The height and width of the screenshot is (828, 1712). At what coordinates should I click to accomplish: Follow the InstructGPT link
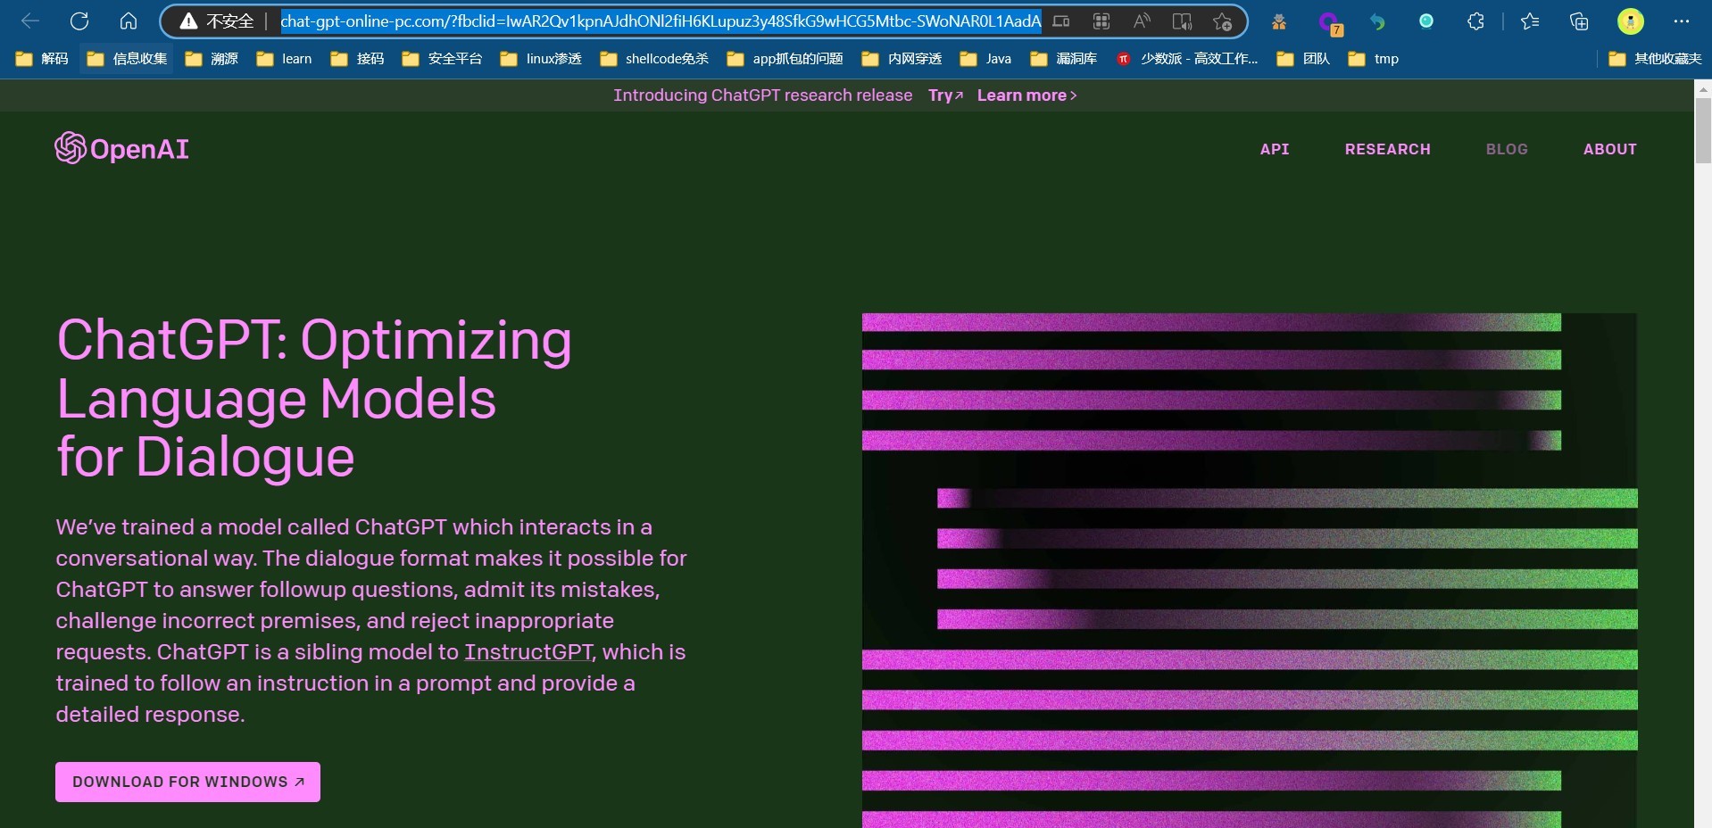coord(528,652)
